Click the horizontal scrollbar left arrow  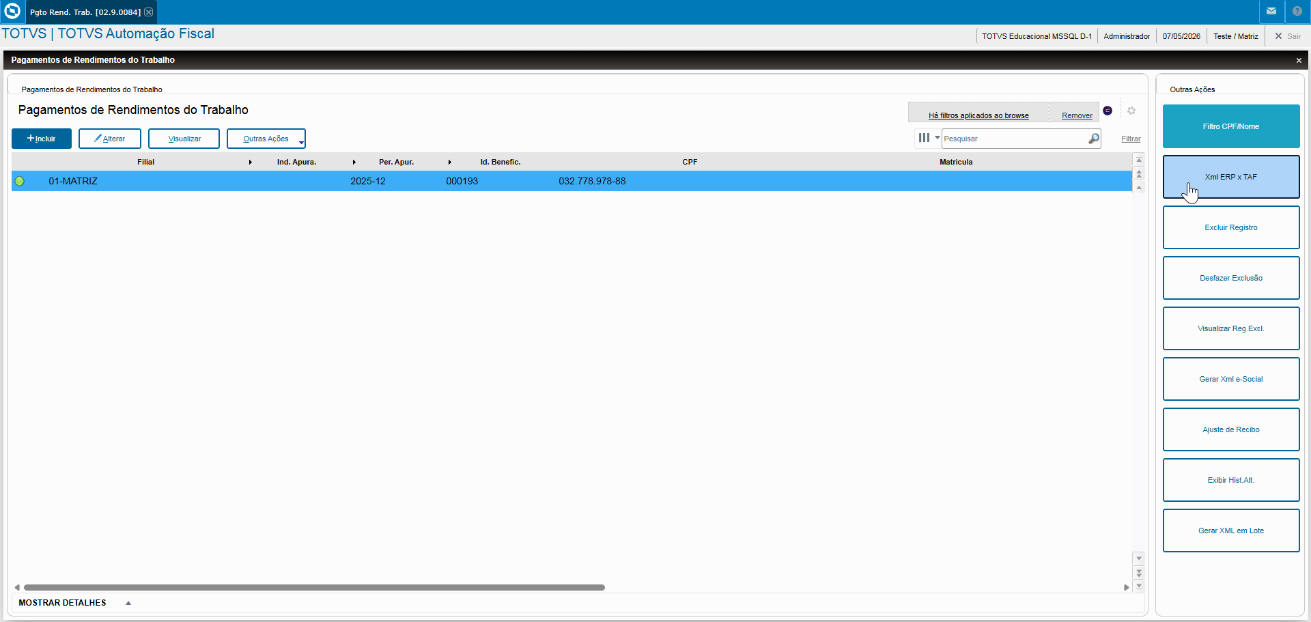click(x=17, y=587)
